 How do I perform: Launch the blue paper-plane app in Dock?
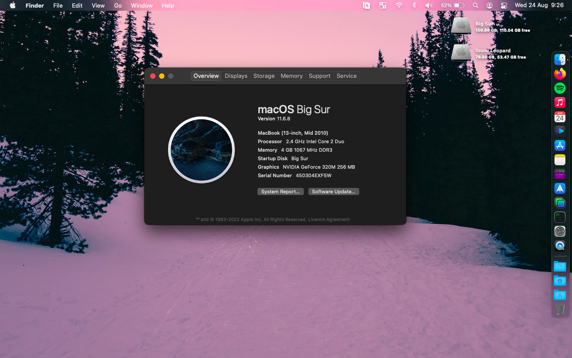click(x=560, y=188)
